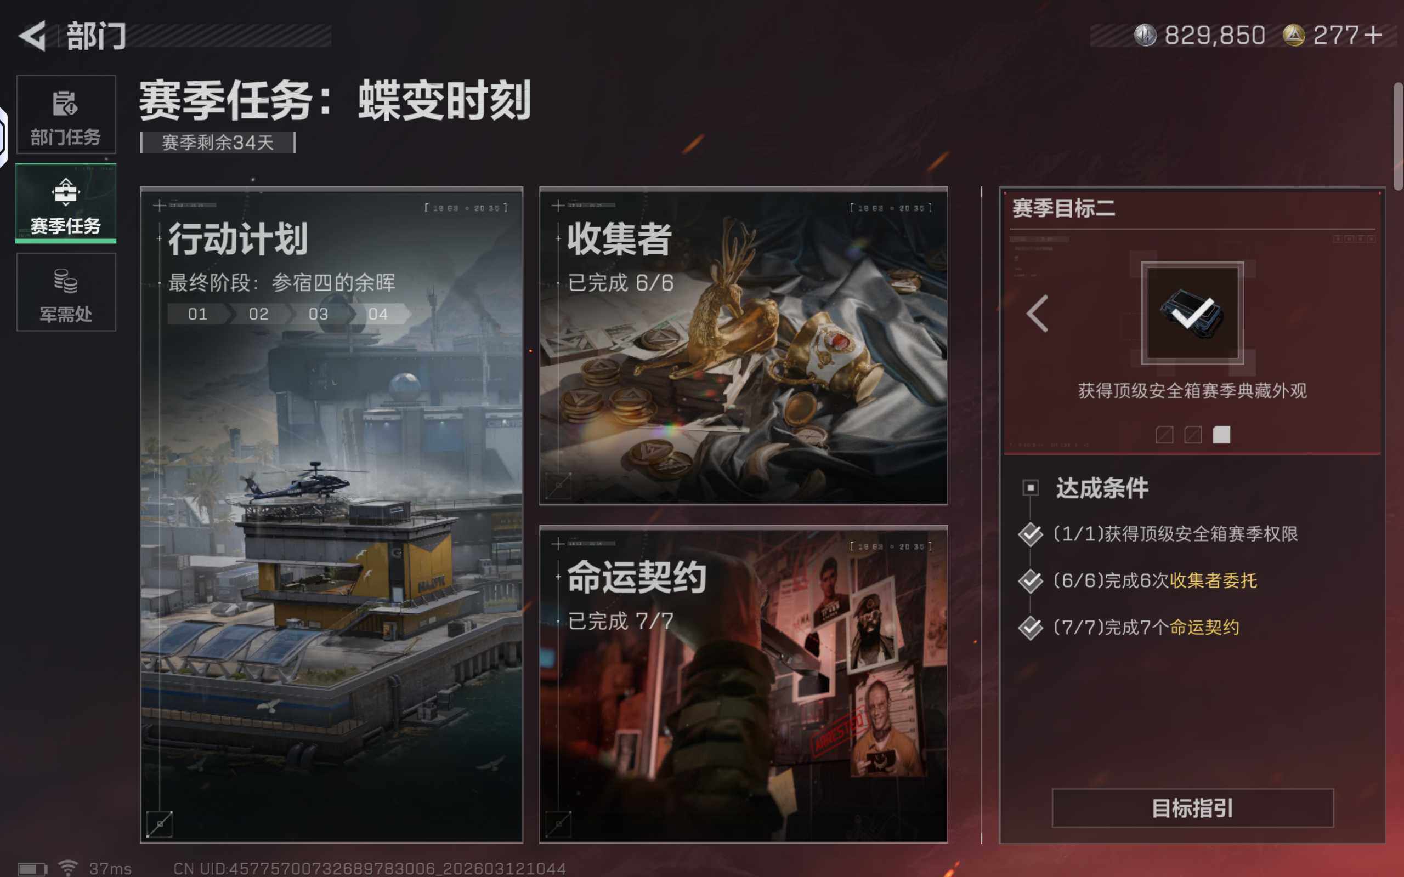Screen dimensions: 1404x877
Task: Click the gold triangle currency icon
Action: click(x=1293, y=36)
